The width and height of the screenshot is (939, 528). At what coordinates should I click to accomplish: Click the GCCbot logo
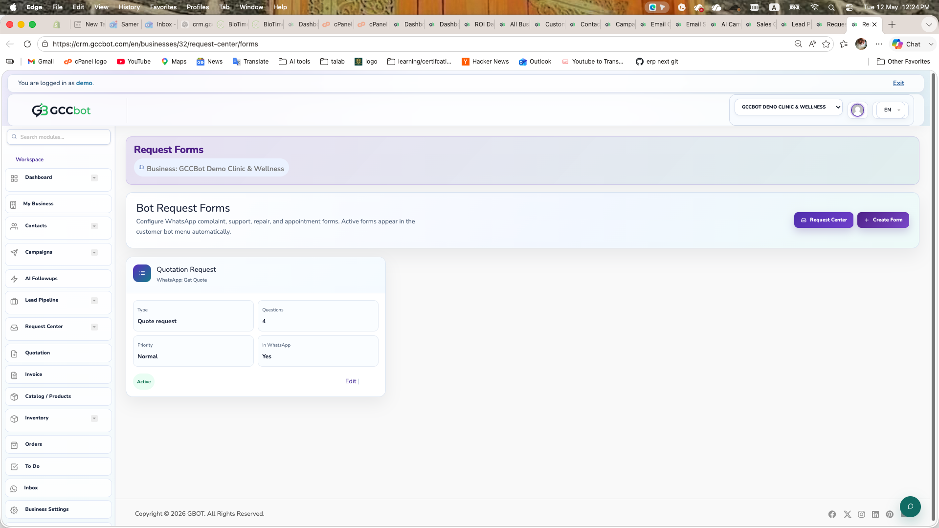pyautogui.click(x=61, y=110)
